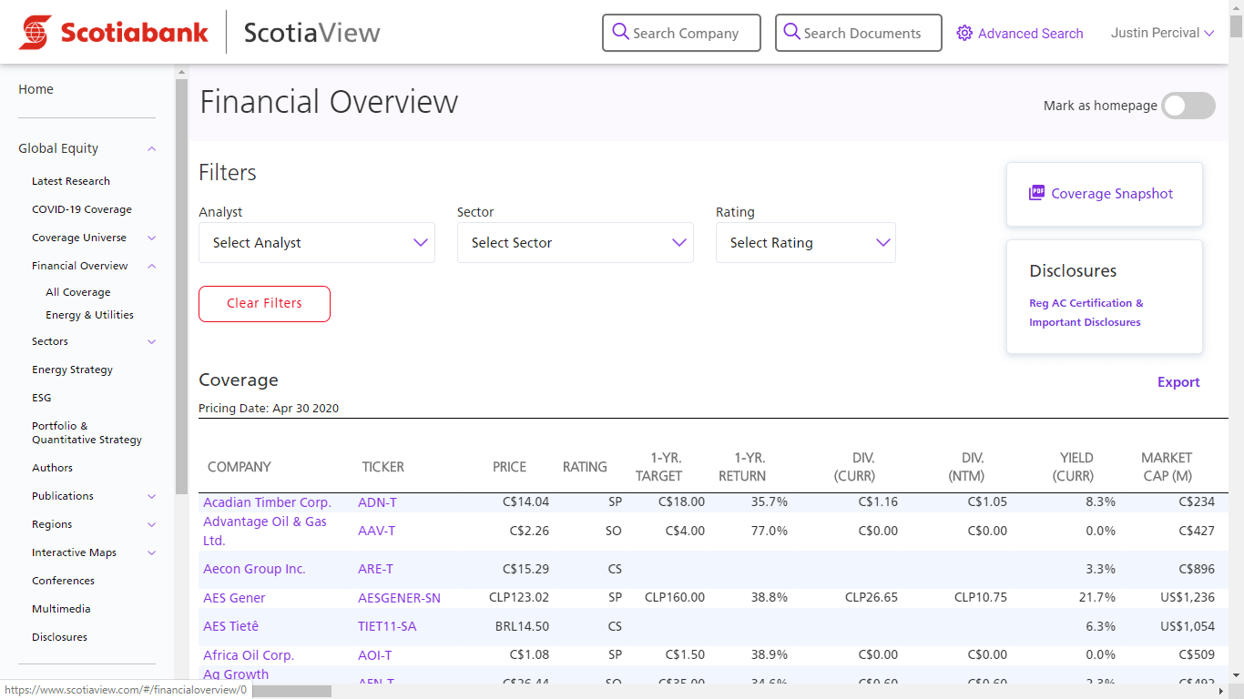Click the Clear Filters button

coord(264,303)
